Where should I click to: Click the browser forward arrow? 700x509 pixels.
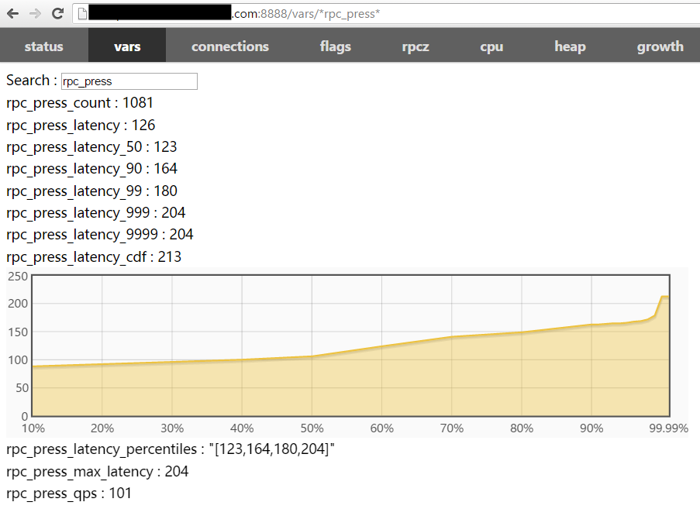click(x=35, y=13)
